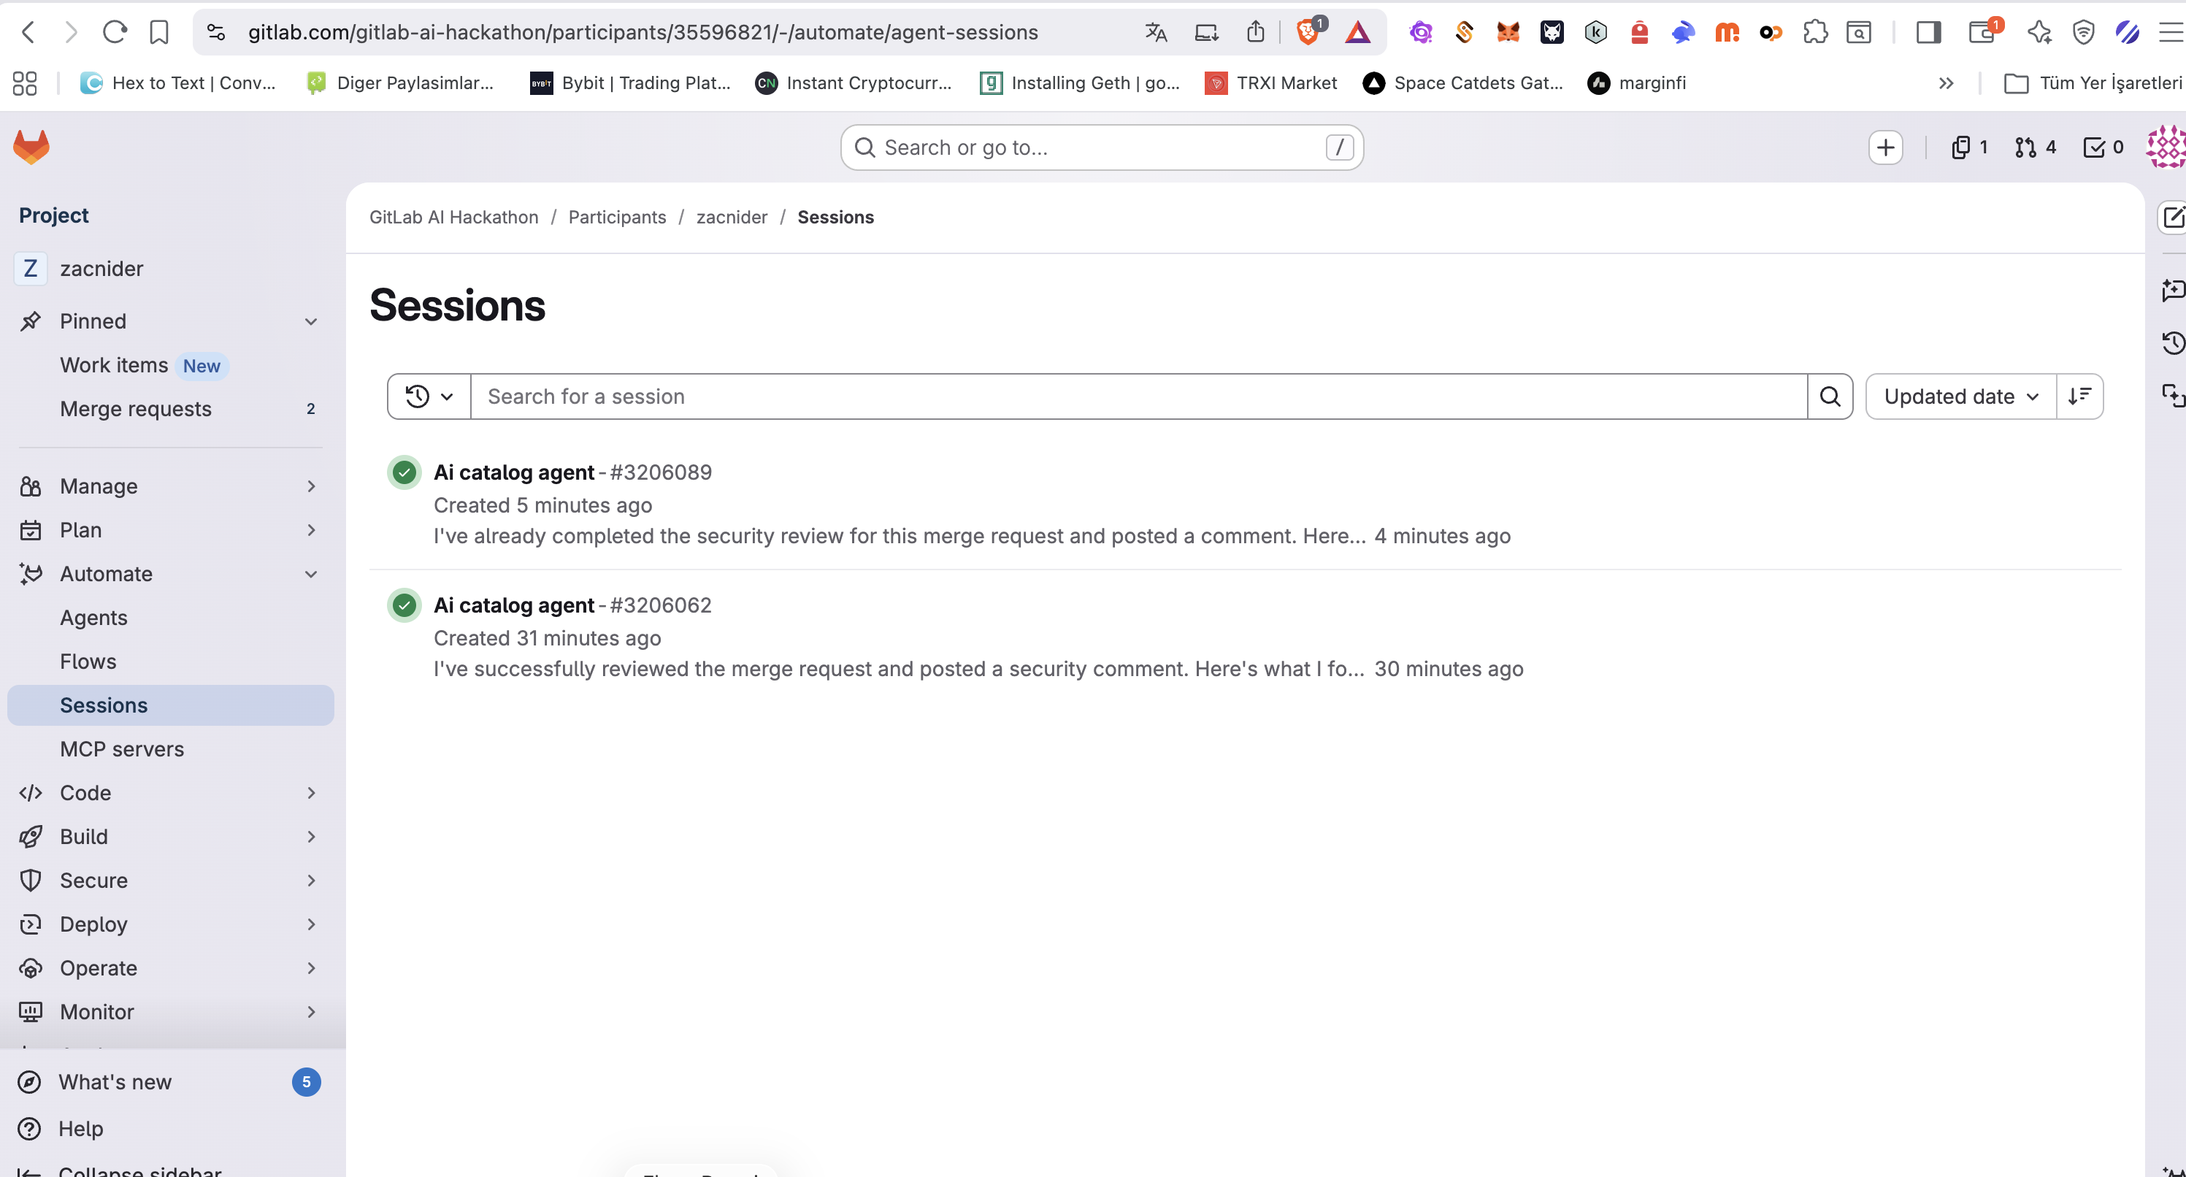Open assigned issues counter icon
Screen dimensions: 2186x1177
point(1968,147)
